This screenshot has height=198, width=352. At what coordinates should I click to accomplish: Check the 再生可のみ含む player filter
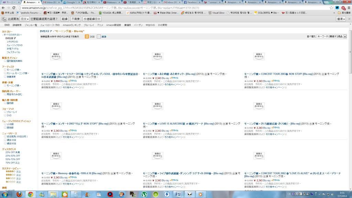coord(5,94)
